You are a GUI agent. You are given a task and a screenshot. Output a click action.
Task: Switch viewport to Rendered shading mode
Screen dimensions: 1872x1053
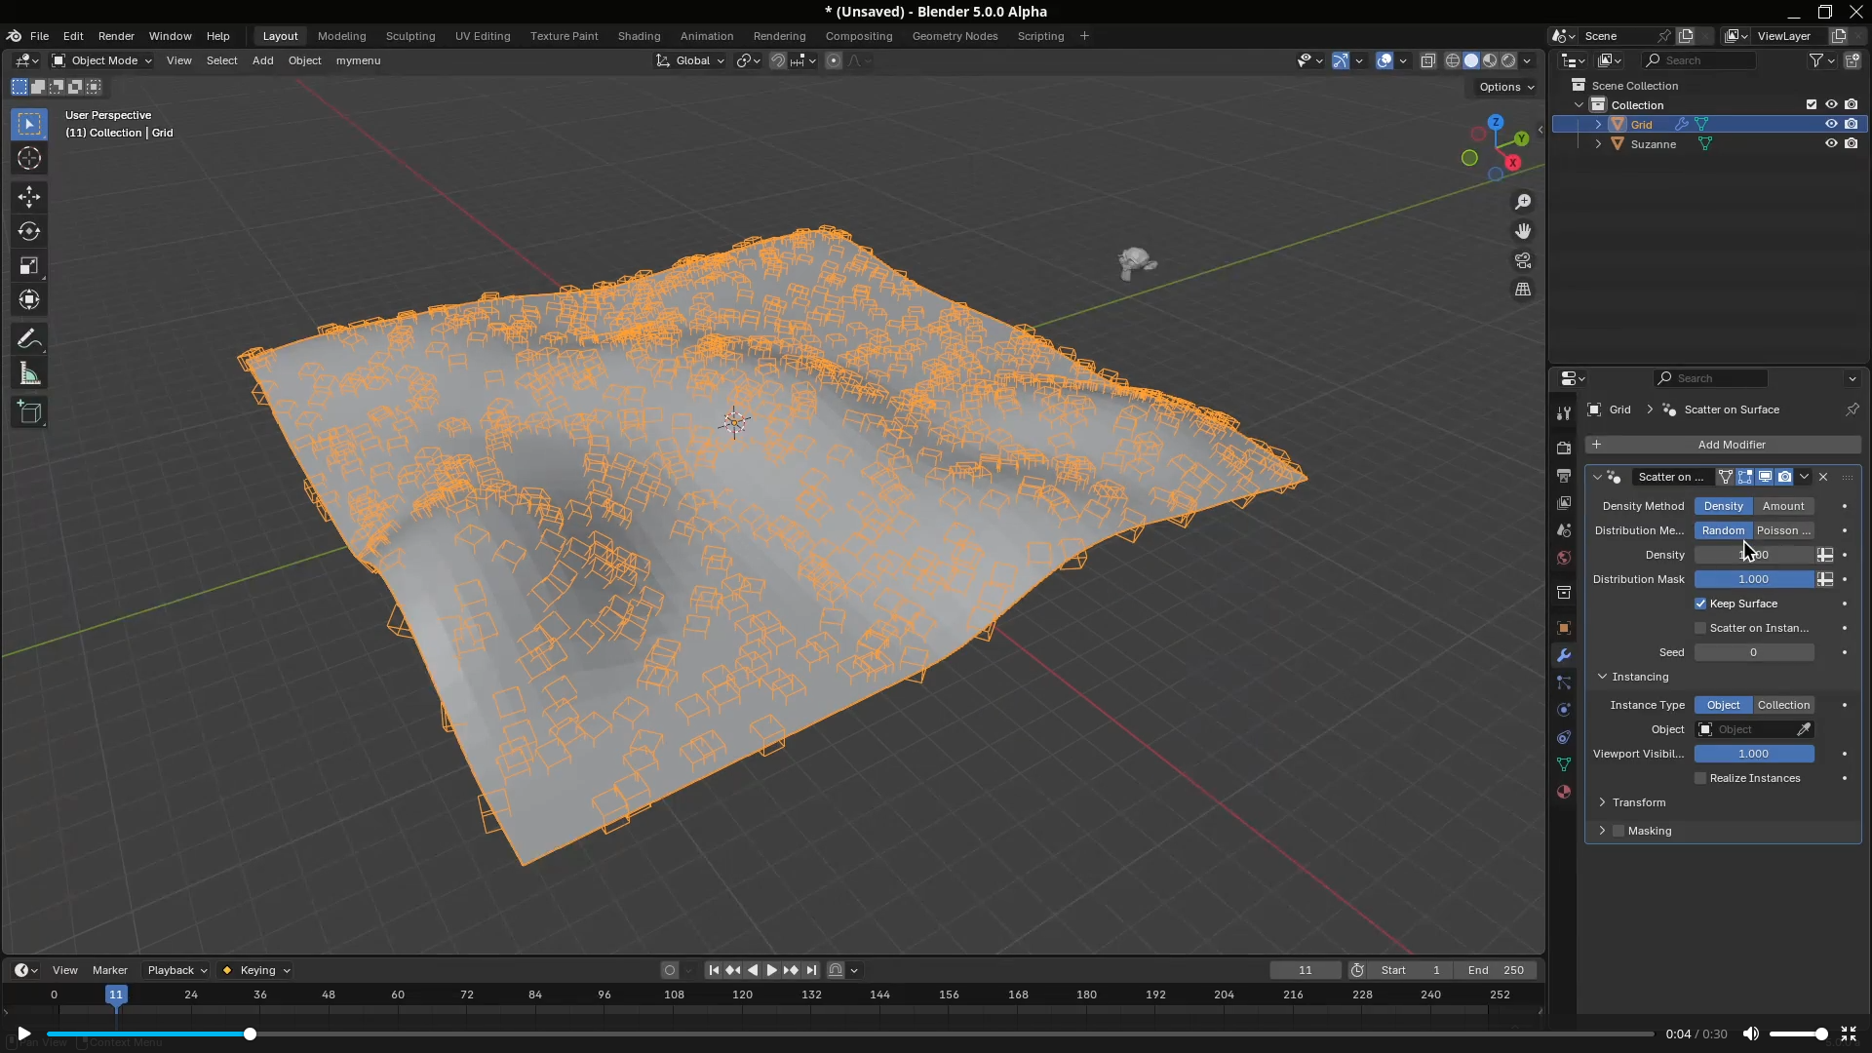tap(1506, 59)
